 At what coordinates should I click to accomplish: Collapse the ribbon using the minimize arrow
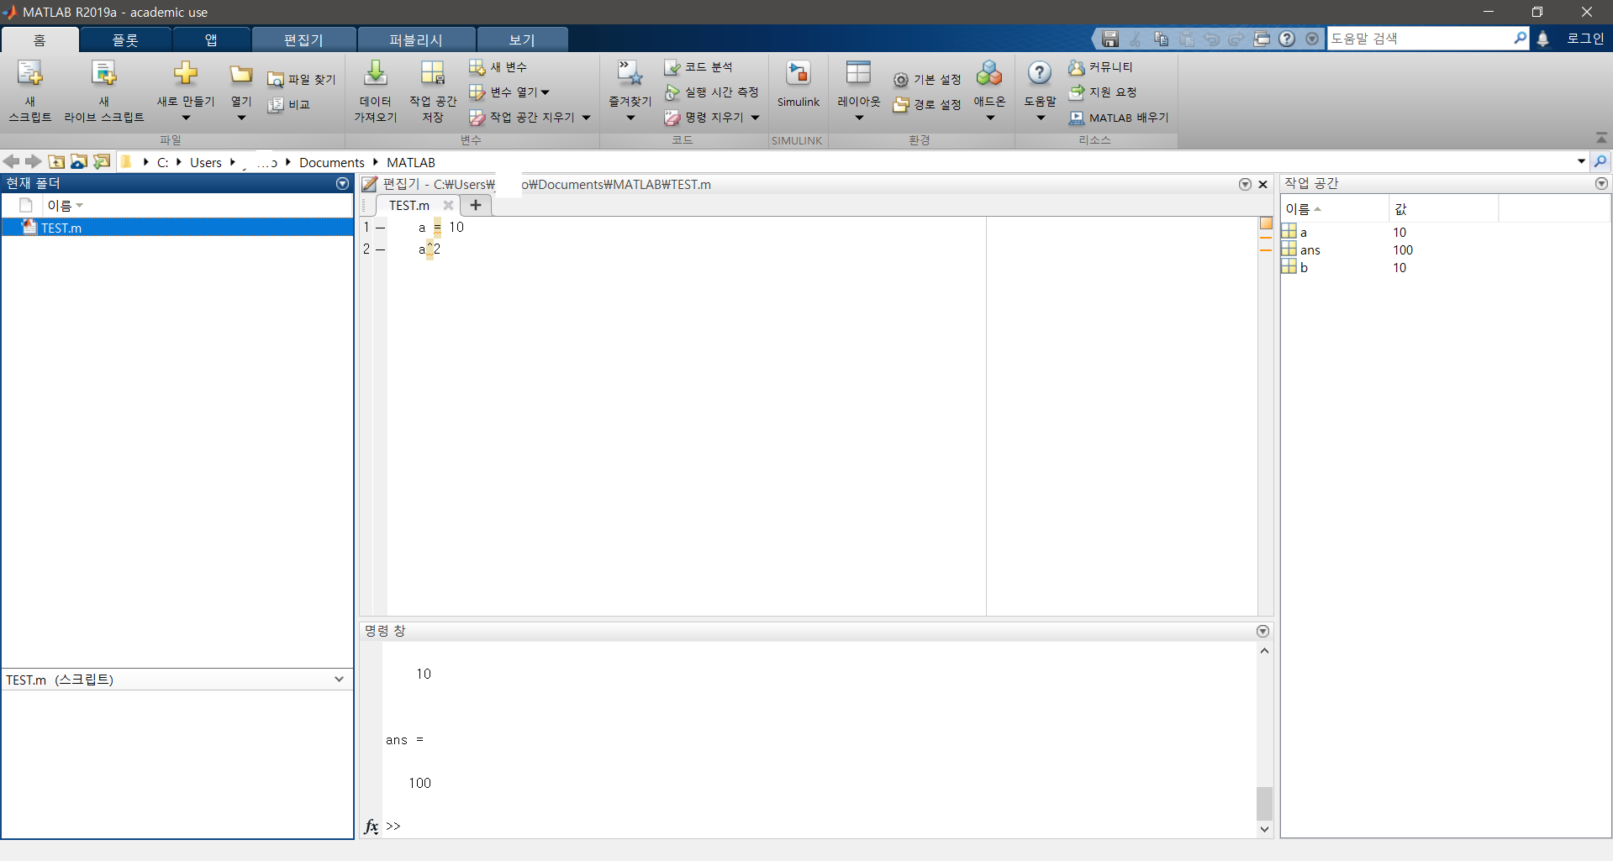1601,138
